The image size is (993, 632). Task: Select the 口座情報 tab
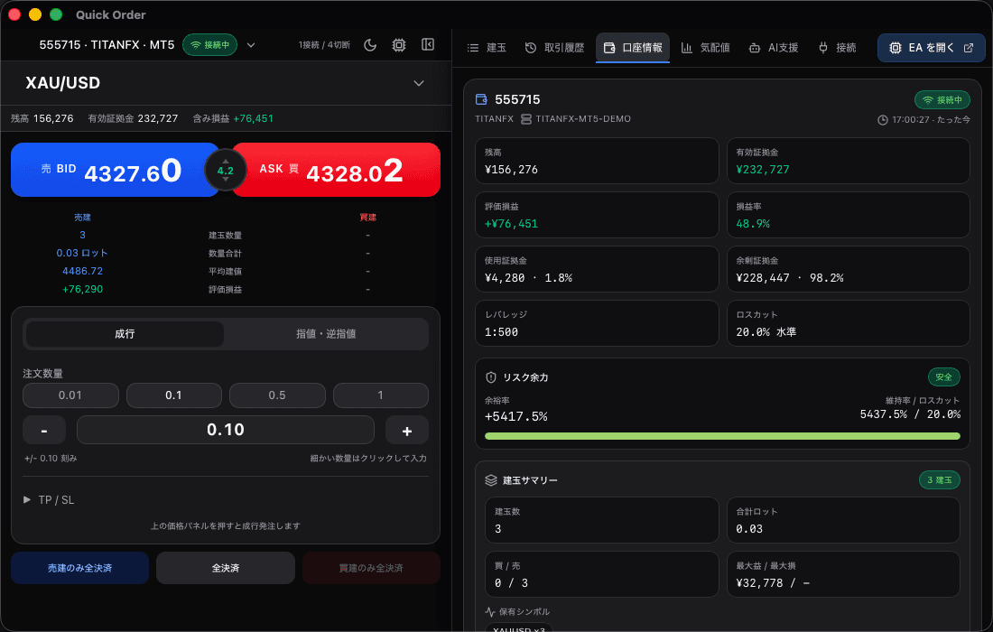coord(633,48)
